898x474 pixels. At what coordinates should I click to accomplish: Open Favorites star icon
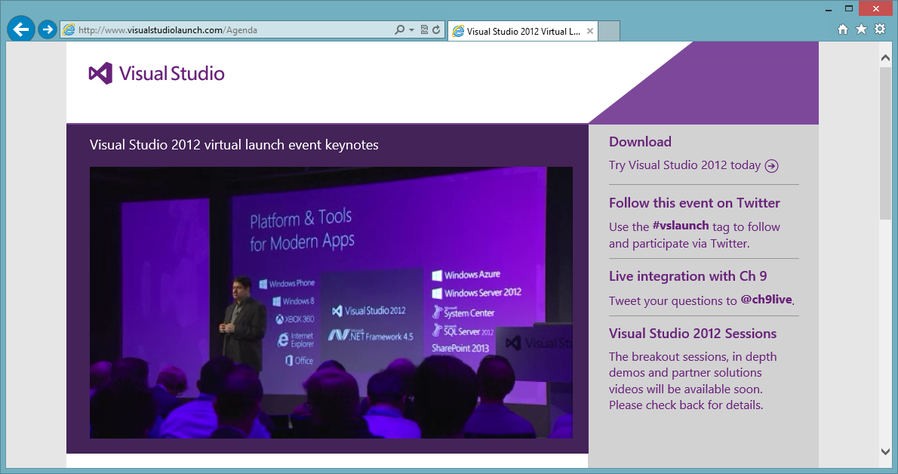pyautogui.click(x=861, y=29)
